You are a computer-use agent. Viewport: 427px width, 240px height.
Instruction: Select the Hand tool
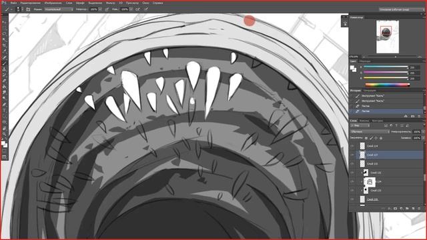pos(4,128)
